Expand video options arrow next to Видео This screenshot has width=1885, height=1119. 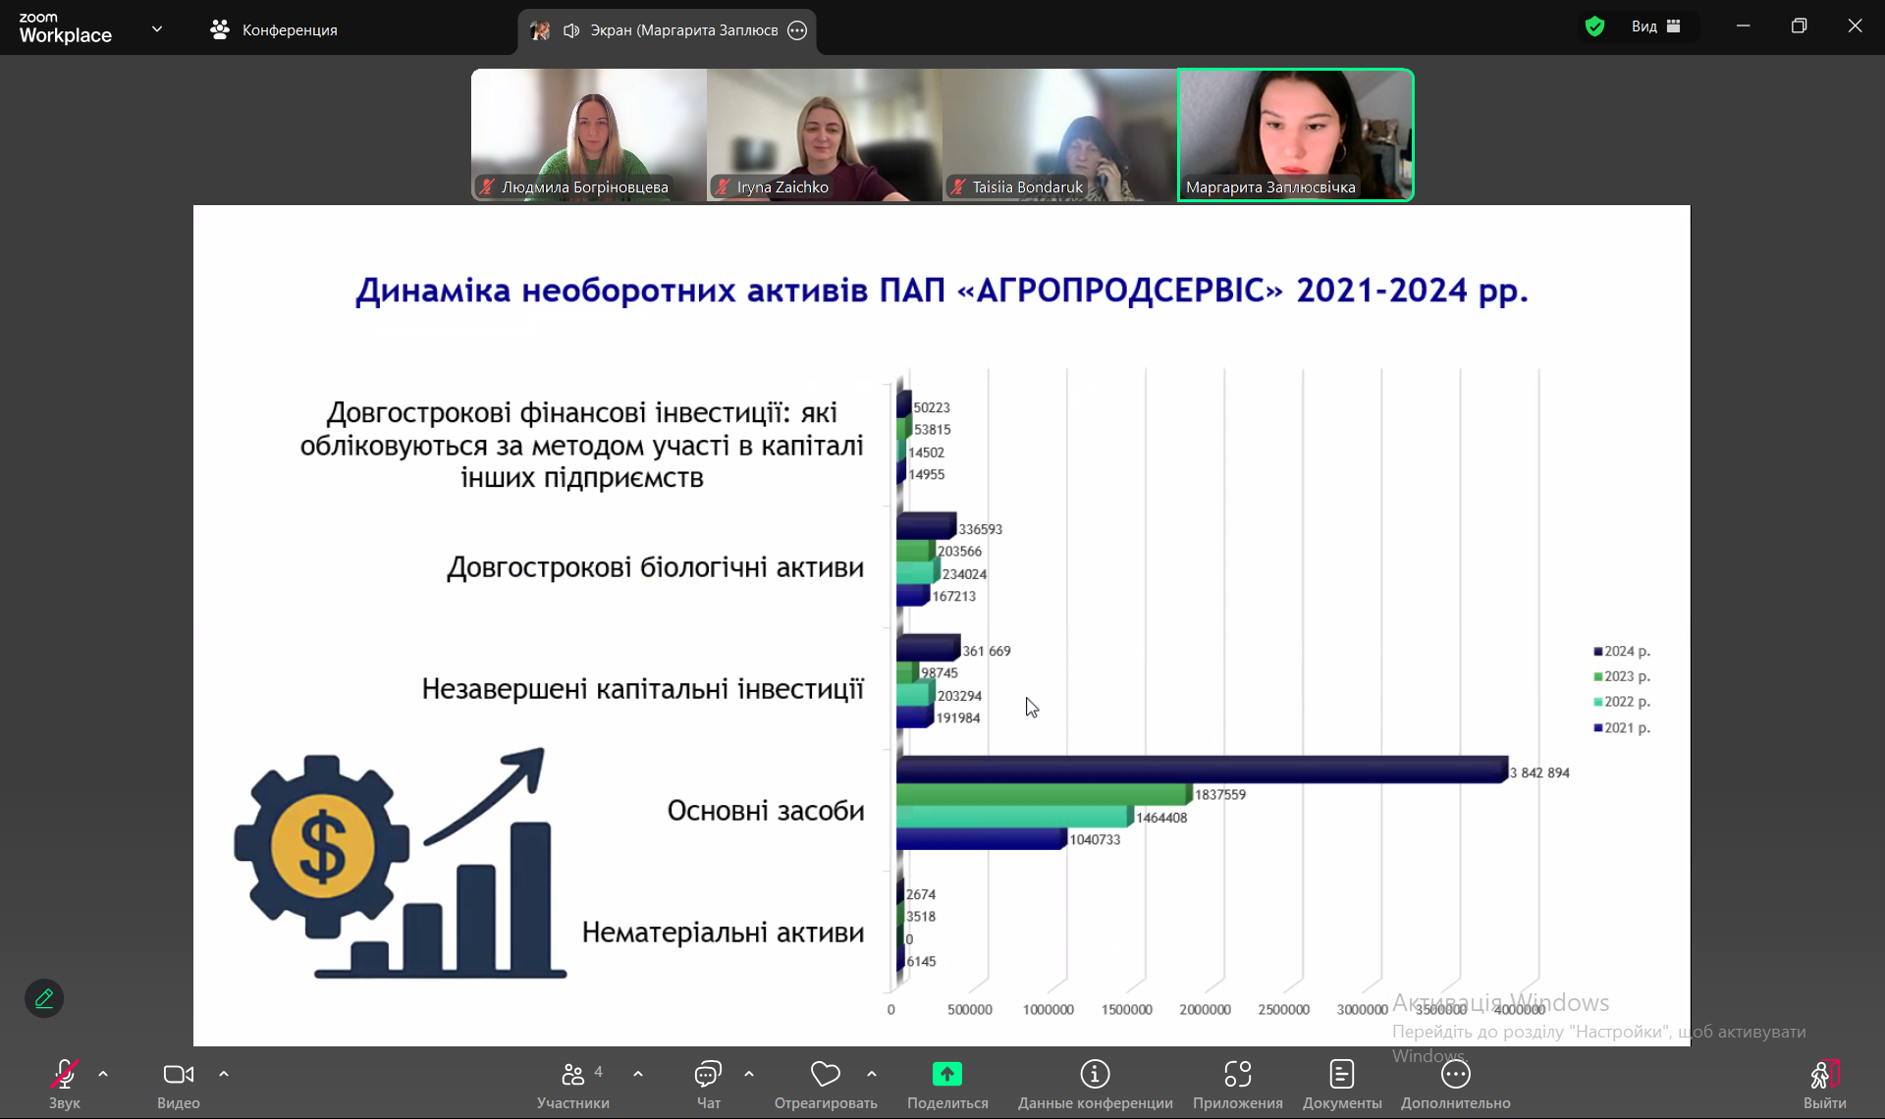click(x=224, y=1074)
